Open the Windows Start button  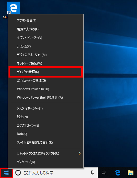coord(6,173)
